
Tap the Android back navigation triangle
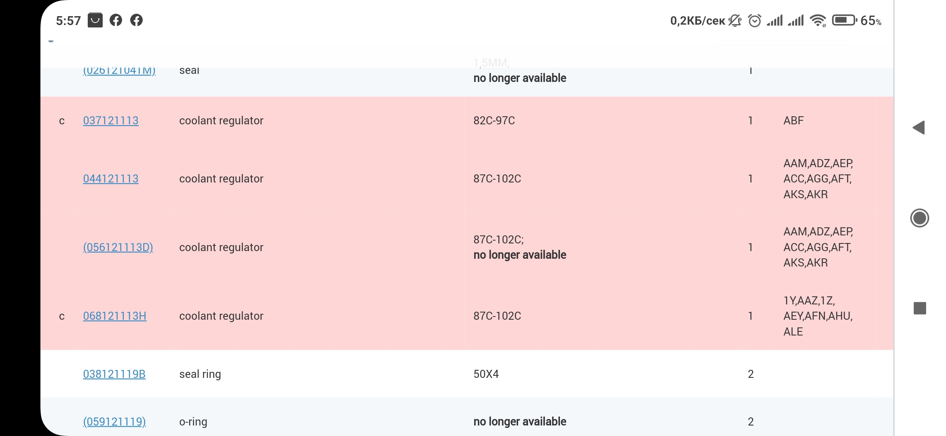(919, 128)
